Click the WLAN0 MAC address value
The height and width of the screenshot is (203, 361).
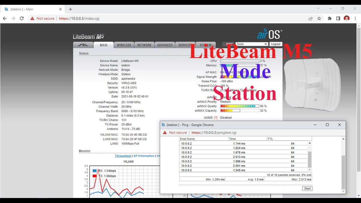(134, 135)
